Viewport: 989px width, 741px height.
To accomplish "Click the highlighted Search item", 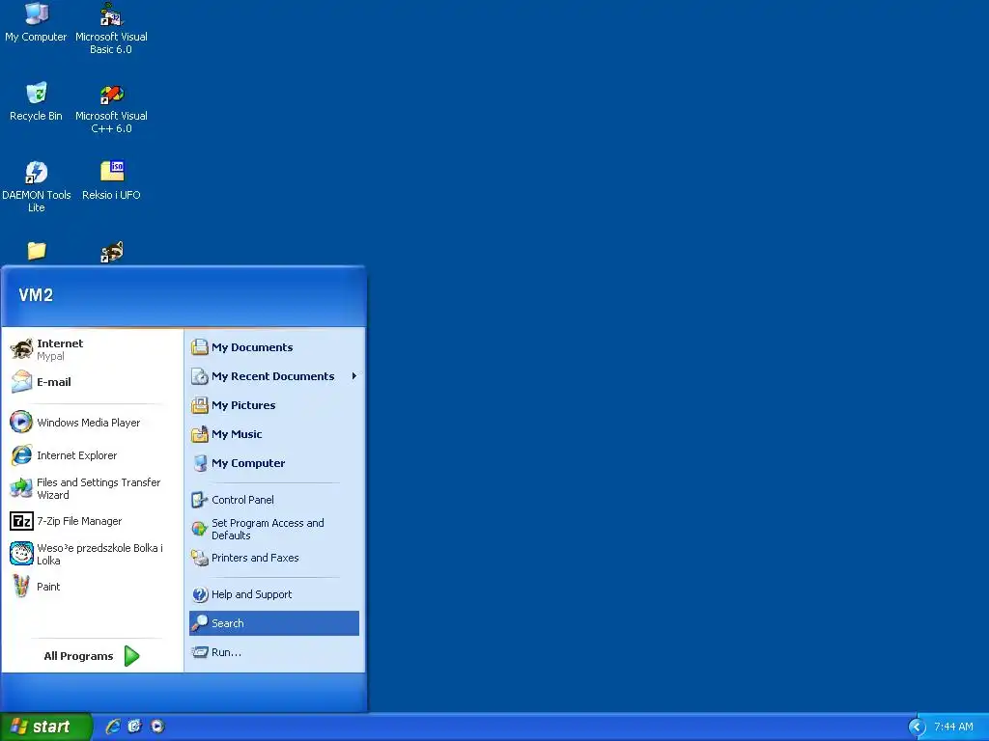I will [x=273, y=623].
